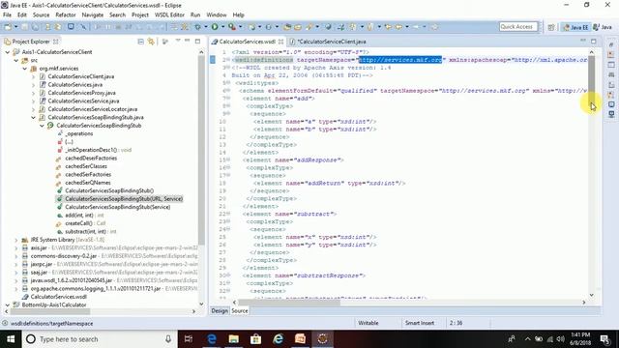The image size is (619, 348).
Task: Close the CalculatorServices.wsdl editor tab
Action: tap(280, 42)
